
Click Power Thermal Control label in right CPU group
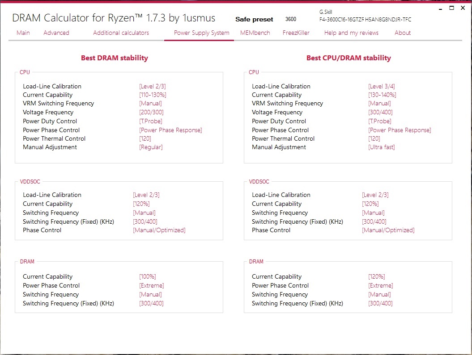283,138
